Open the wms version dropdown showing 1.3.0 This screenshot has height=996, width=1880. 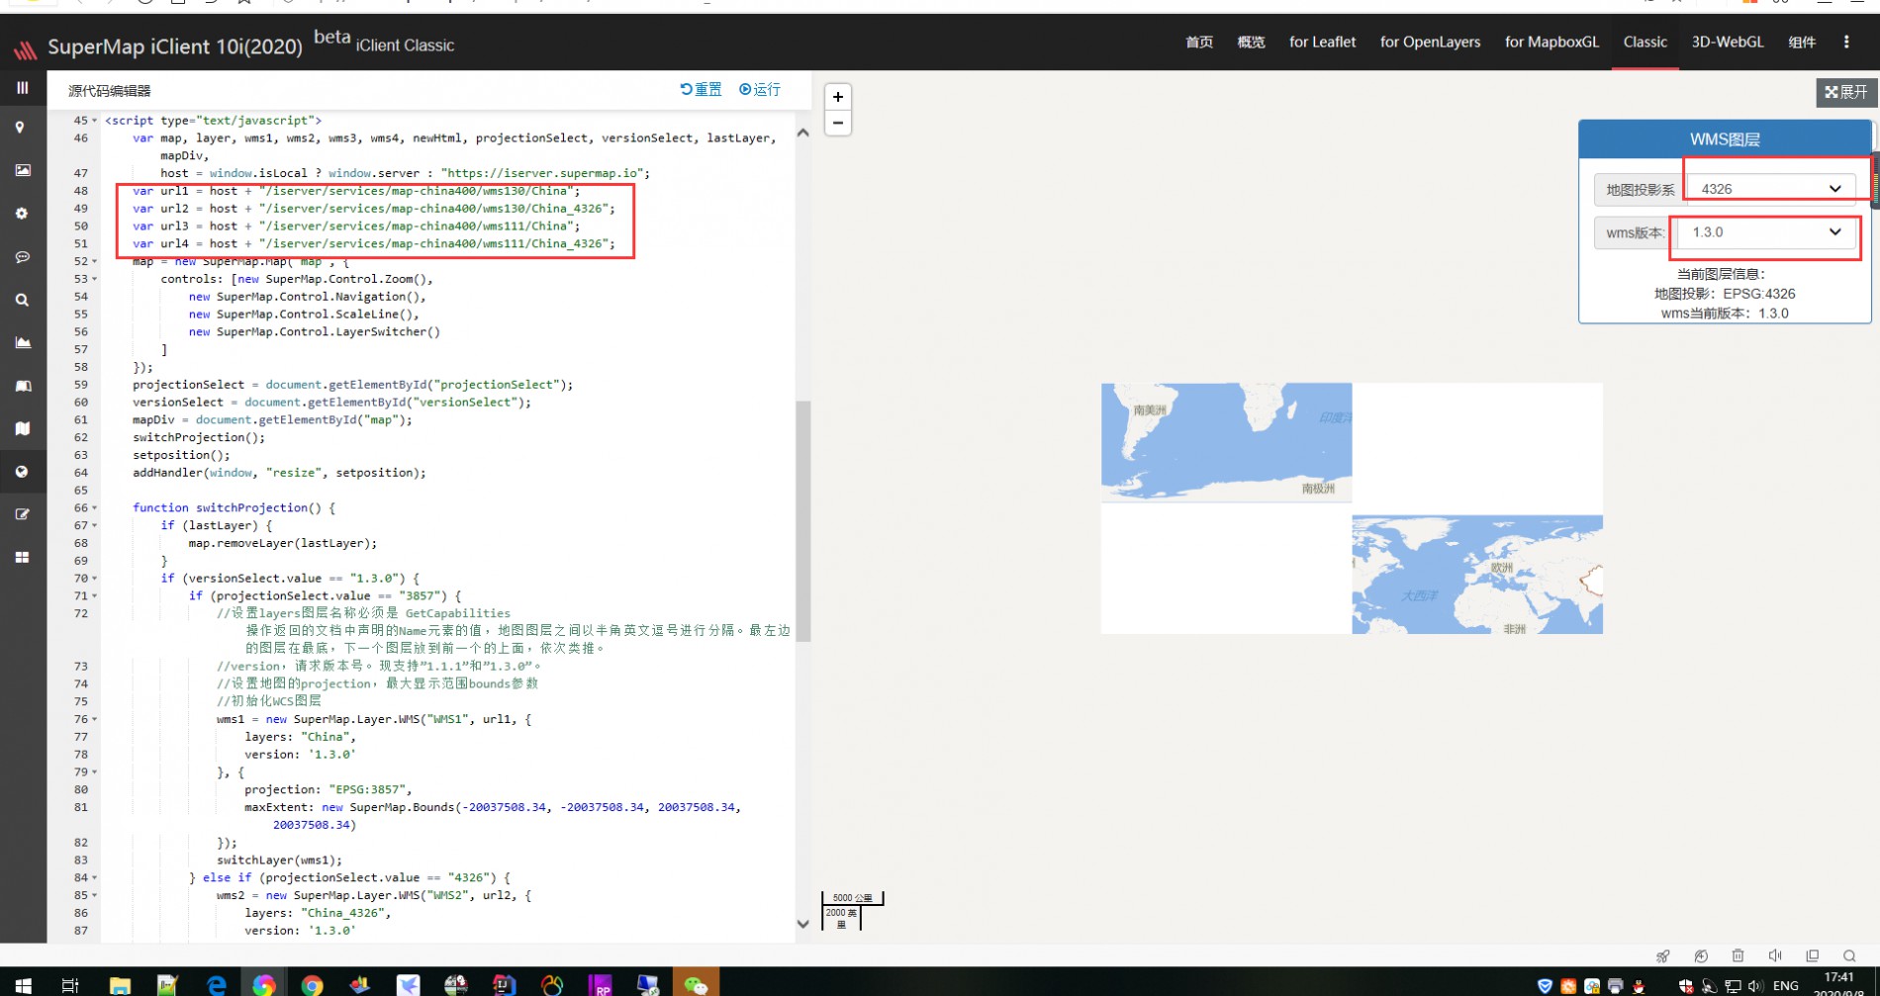click(1766, 231)
